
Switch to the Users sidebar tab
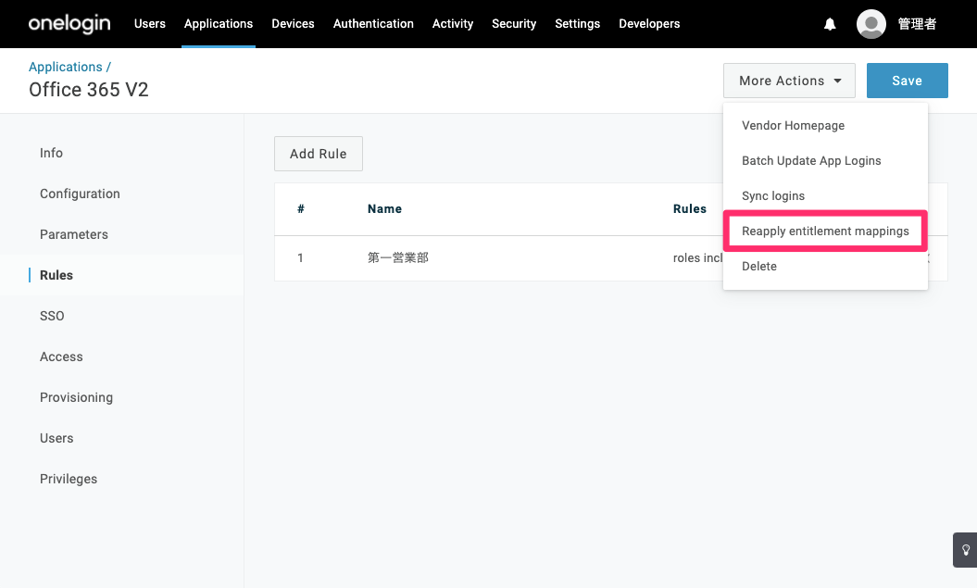click(x=56, y=439)
